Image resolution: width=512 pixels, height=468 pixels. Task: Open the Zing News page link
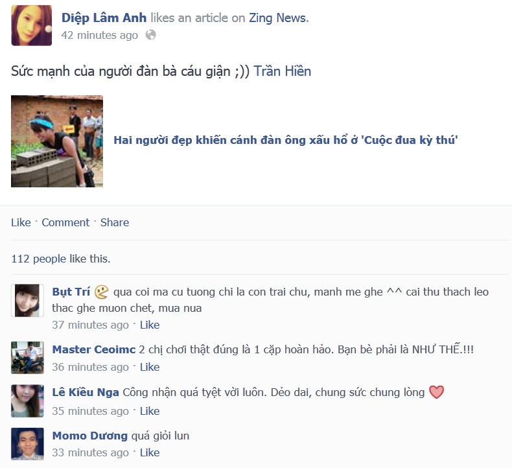[279, 18]
